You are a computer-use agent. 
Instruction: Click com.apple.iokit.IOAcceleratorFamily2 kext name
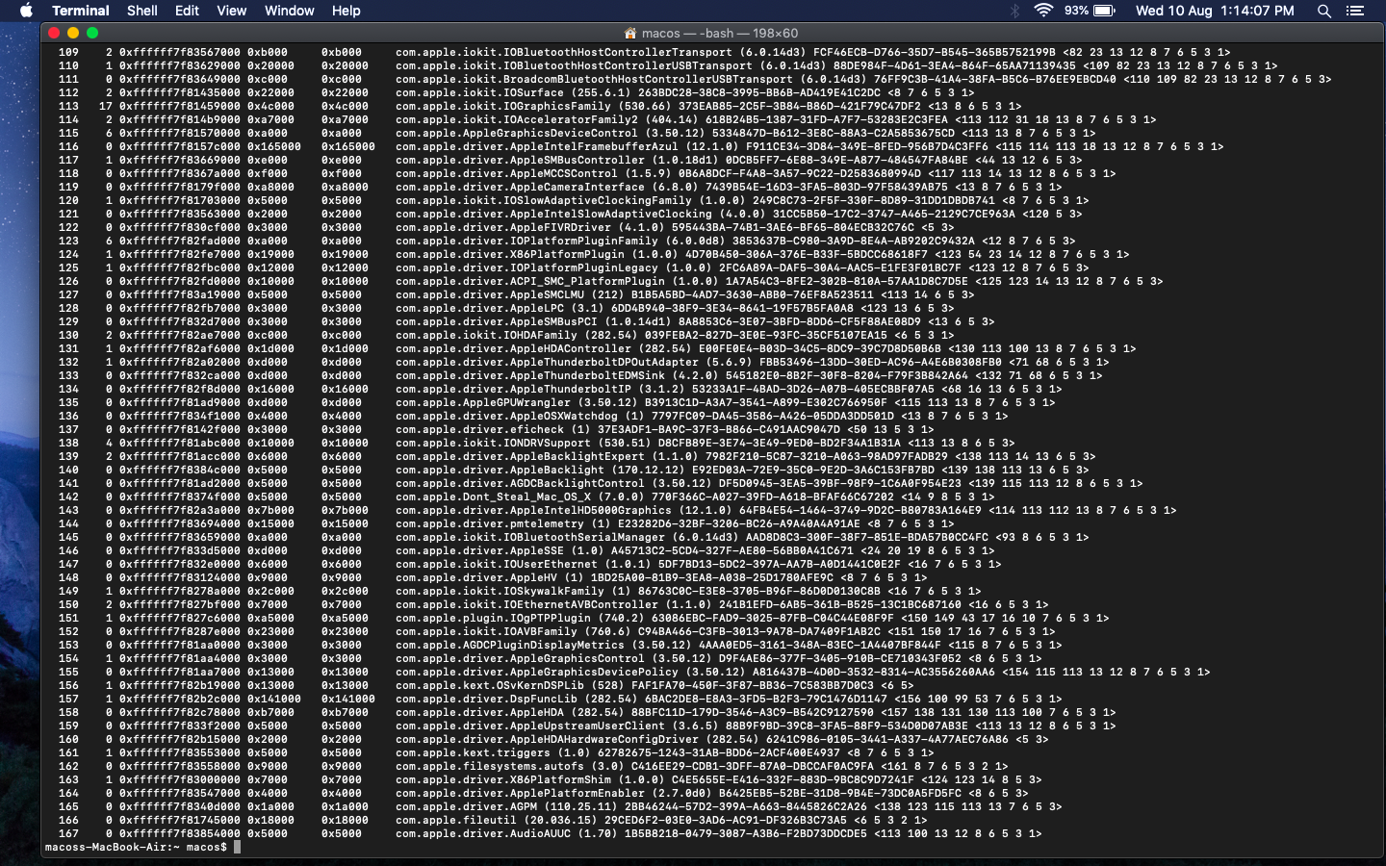(x=517, y=119)
